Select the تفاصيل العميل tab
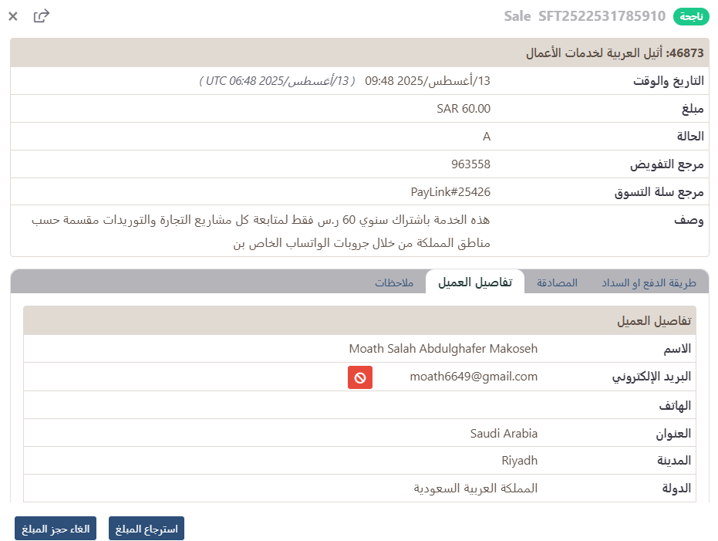 474,282
